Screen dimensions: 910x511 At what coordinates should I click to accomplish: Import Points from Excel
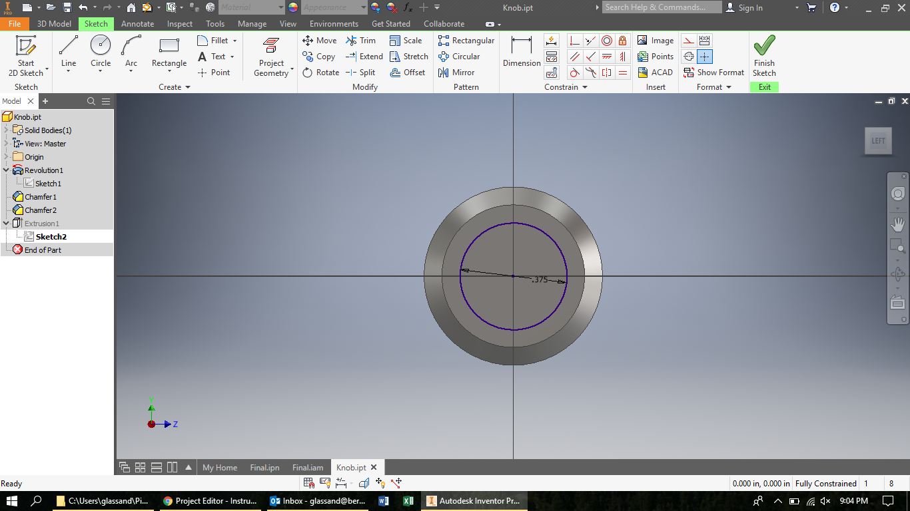656,57
